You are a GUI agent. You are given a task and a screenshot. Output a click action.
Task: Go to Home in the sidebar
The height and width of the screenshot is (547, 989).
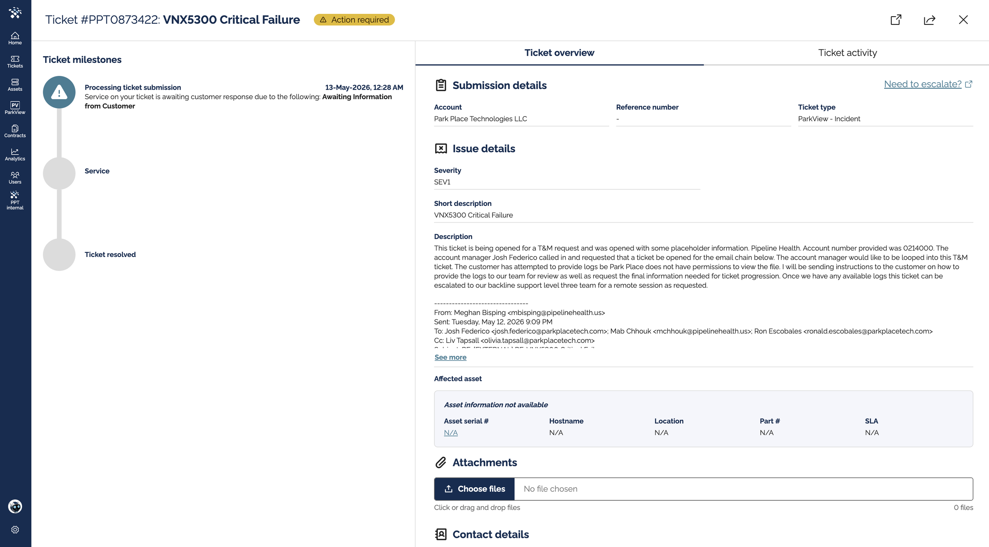(15, 38)
